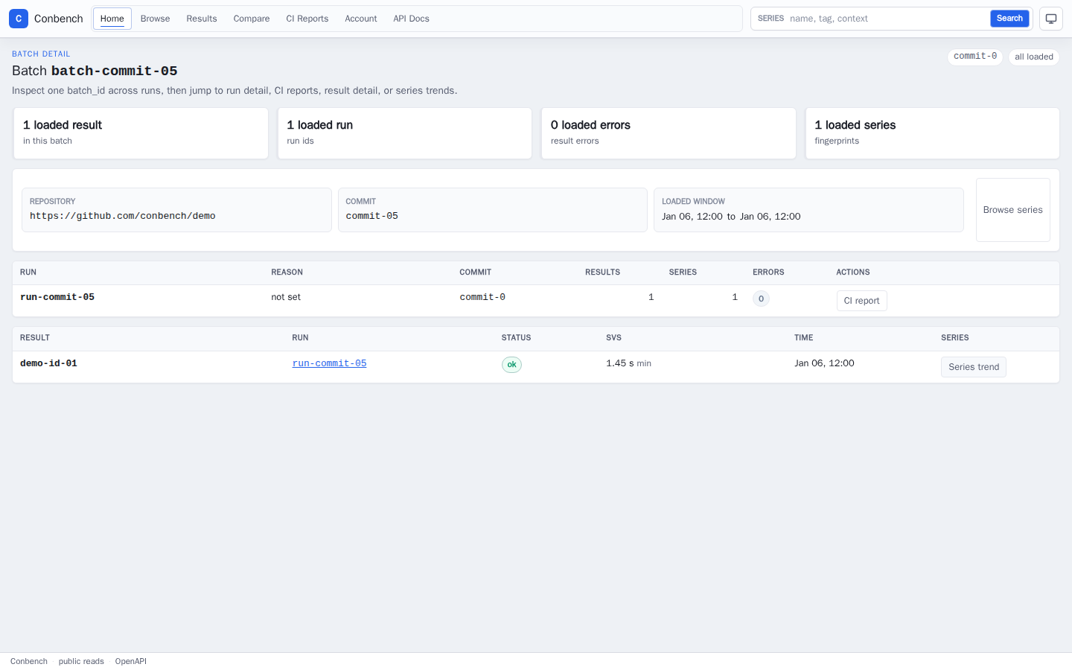Click commit-0 in the runs table
Screen dimensions: 1072x670
pyautogui.click(x=482, y=297)
